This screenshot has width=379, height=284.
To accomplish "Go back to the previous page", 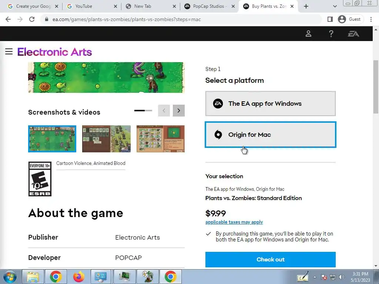I will click(x=8, y=19).
